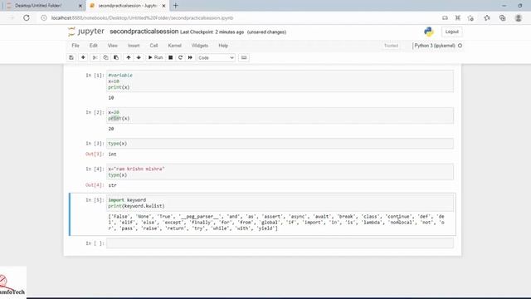Image resolution: width=531 pixels, height=299 pixels.
Task: Click the Last Checkpoint: 2 minutes ago text
Action: (x=212, y=32)
